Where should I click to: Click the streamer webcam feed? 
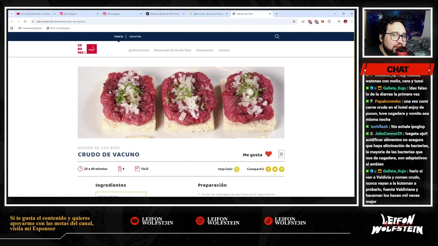(x=397, y=32)
